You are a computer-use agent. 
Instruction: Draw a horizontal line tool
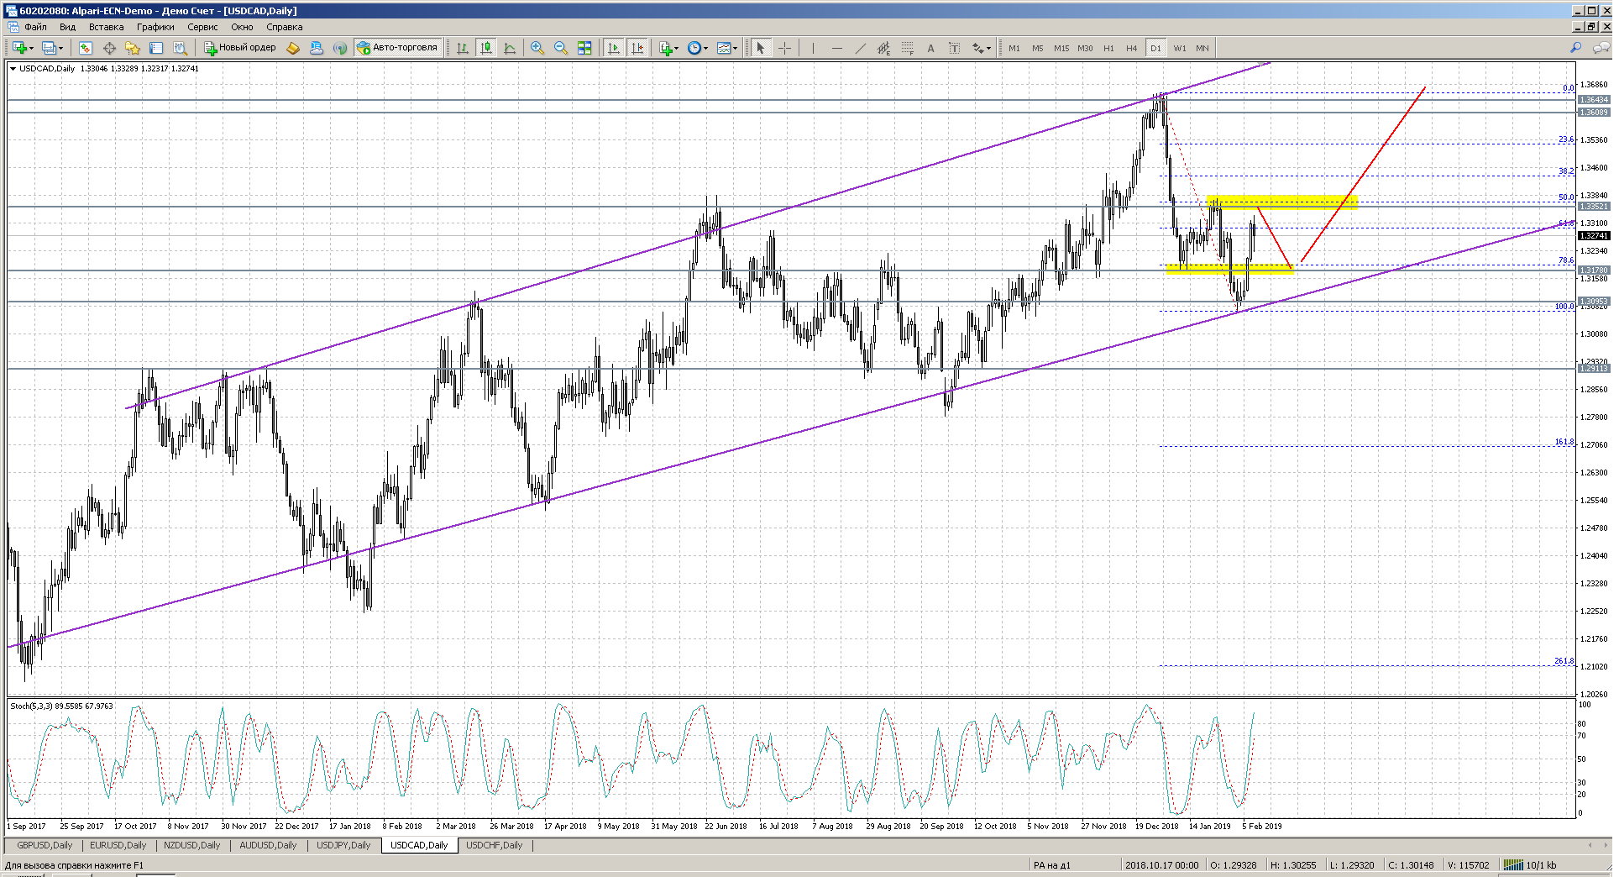[836, 48]
